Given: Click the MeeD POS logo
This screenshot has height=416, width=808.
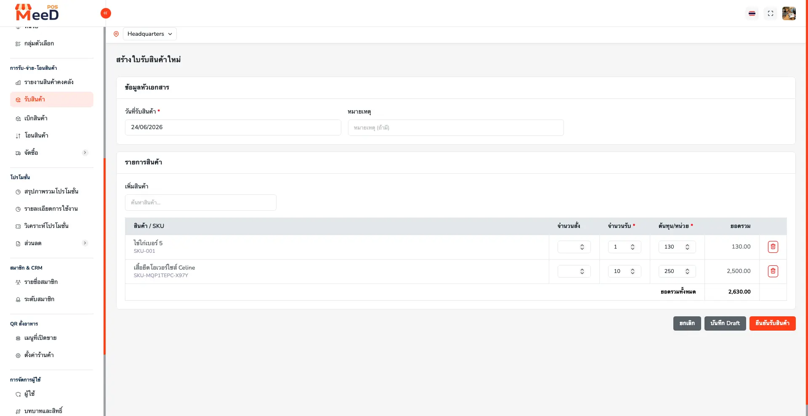Looking at the screenshot, I should click(x=37, y=13).
